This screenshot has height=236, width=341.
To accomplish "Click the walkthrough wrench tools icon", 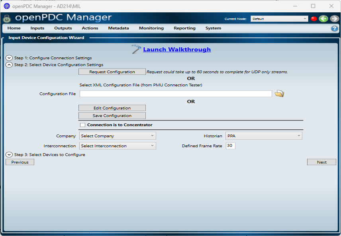I will (136, 49).
